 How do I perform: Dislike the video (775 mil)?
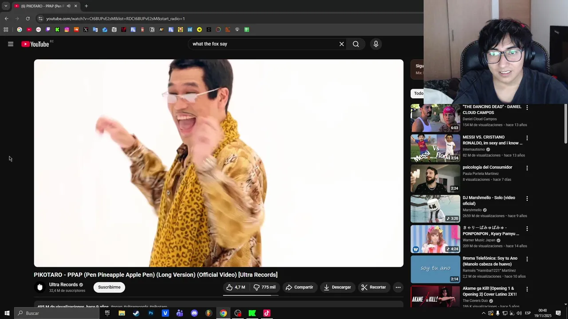tap(264, 287)
